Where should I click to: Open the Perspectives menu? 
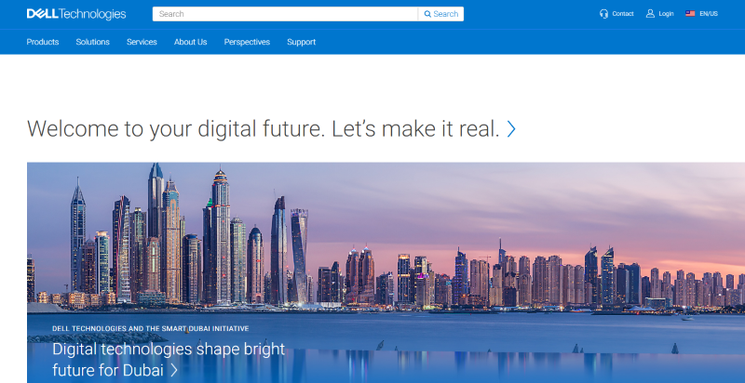coord(247,42)
